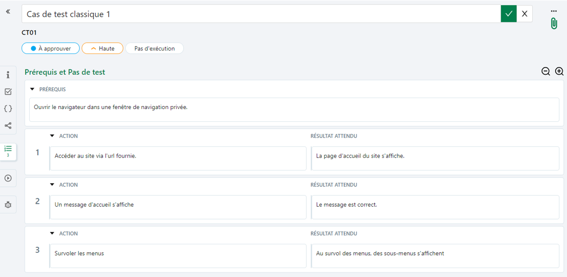
Task: Select step number 1
Action: pyautogui.click(x=37, y=153)
